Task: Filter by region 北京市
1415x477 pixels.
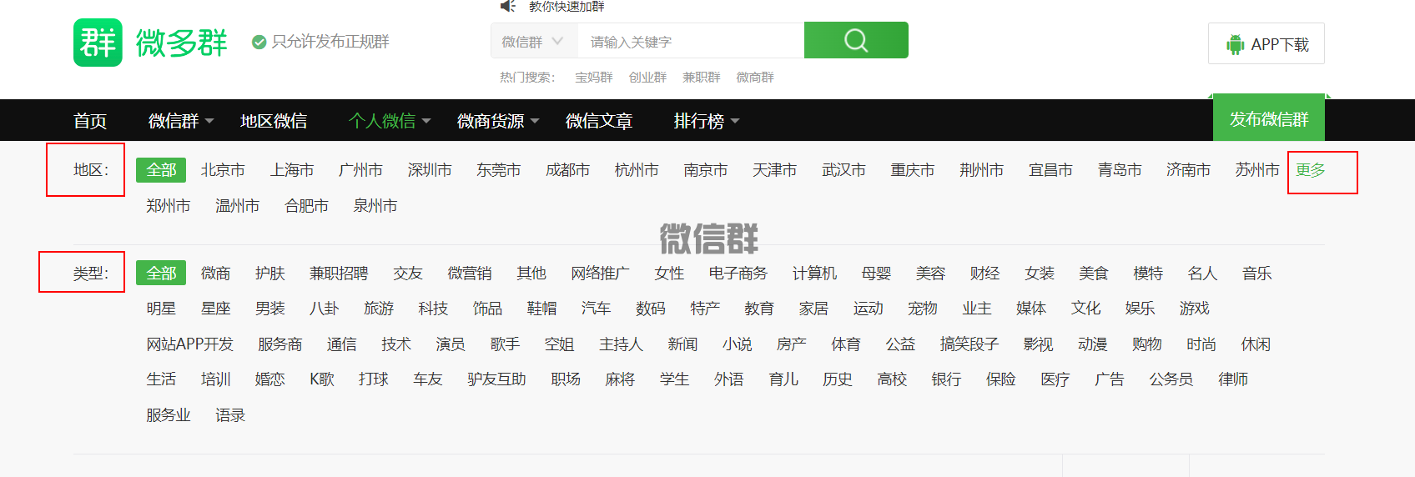Action: (x=223, y=170)
